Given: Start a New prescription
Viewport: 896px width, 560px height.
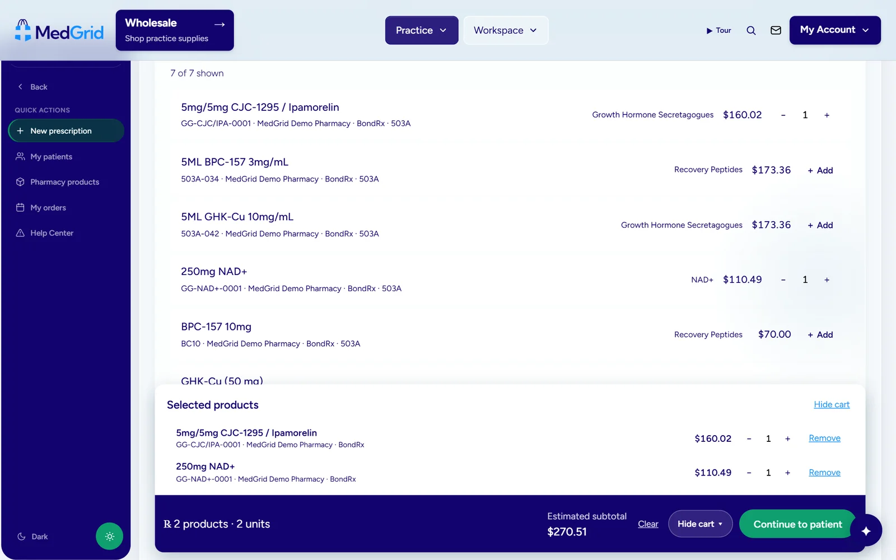Looking at the screenshot, I should tap(66, 130).
